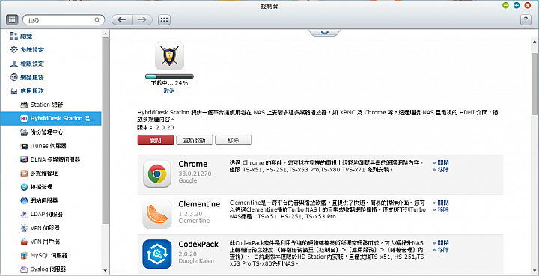Open help with the question mark
The height and width of the screenshot is (276, 539).
(526, 20)
